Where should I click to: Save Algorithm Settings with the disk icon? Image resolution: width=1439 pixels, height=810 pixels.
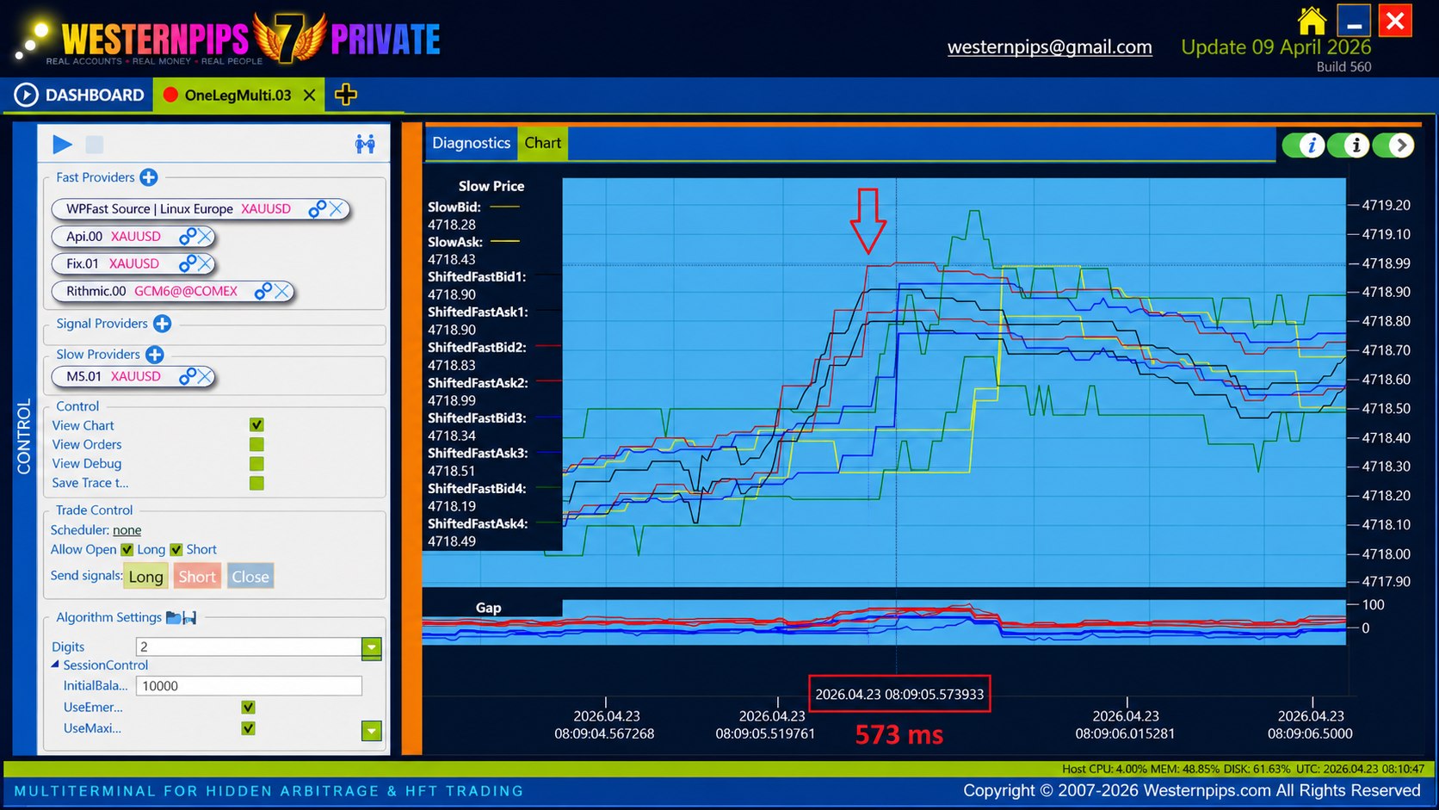tap(189, 617)
